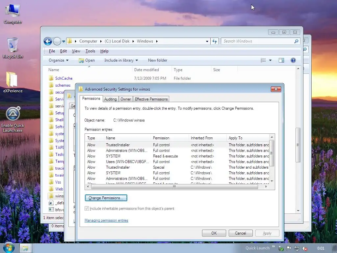Viewport: 337px width, 253px height.
Task: Click the green shield tray icon
Action: click(281, 248)
